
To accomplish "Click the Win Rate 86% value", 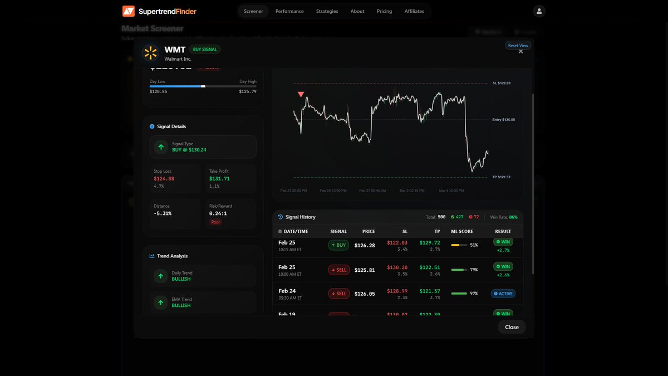I will [513, 217].
